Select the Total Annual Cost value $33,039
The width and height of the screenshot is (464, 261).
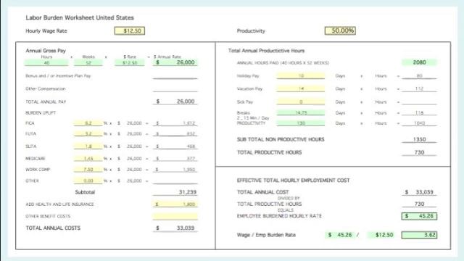pos(419,192)
